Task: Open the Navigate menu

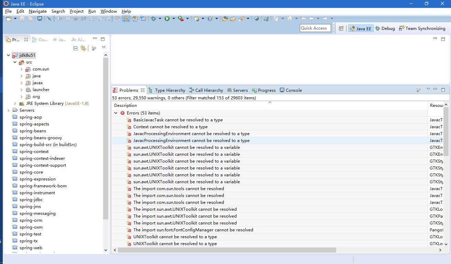Action: pos(38,11)
